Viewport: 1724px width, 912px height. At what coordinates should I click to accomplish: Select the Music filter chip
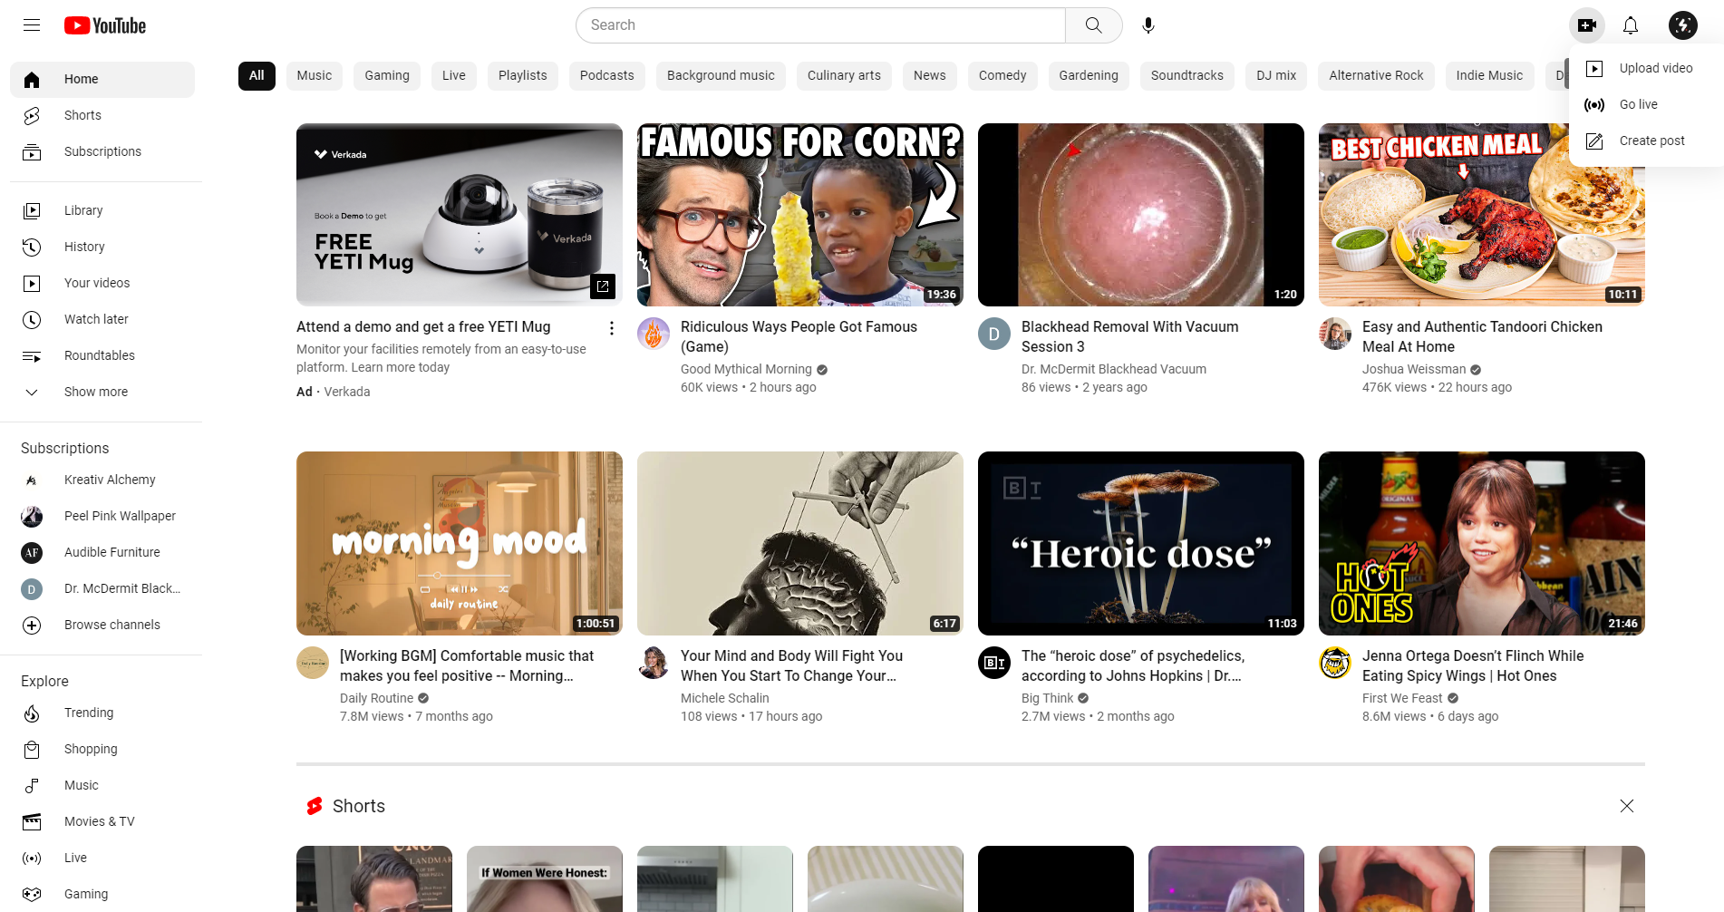[x=315, y=75]
